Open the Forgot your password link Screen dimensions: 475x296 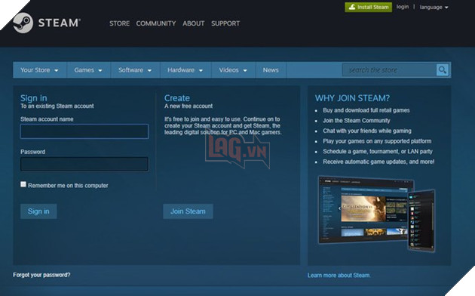point(41,275)
